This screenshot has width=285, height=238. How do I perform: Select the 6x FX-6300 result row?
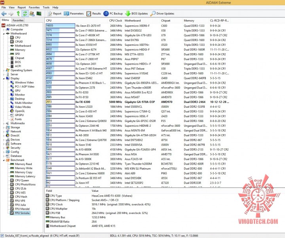[x=138, y=102]
